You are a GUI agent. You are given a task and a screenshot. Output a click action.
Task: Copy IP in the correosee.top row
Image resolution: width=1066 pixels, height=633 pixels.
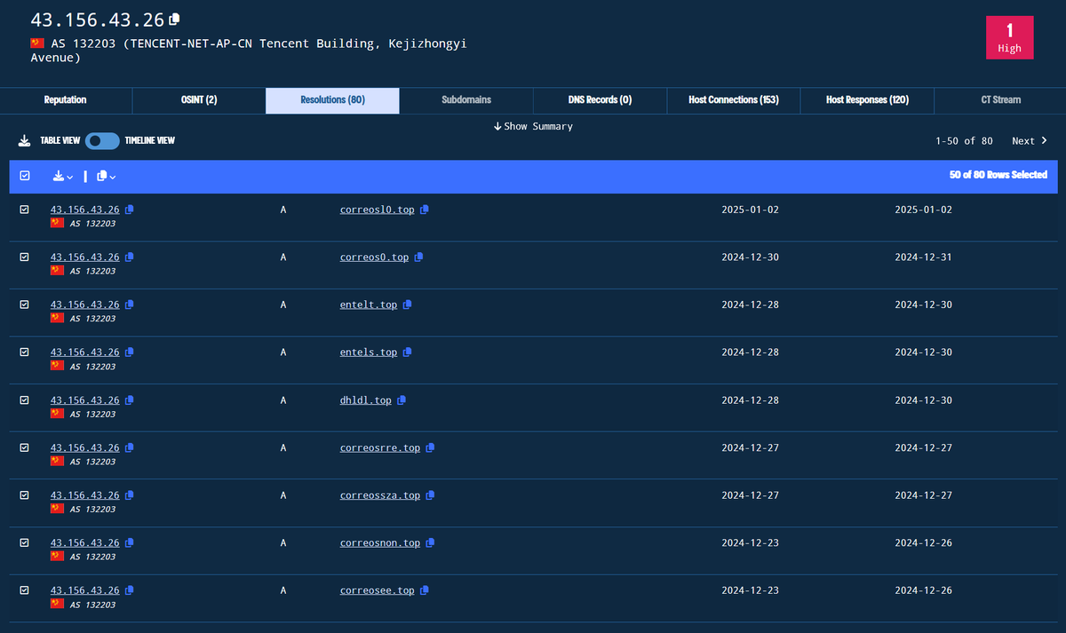tap(130, 590)
